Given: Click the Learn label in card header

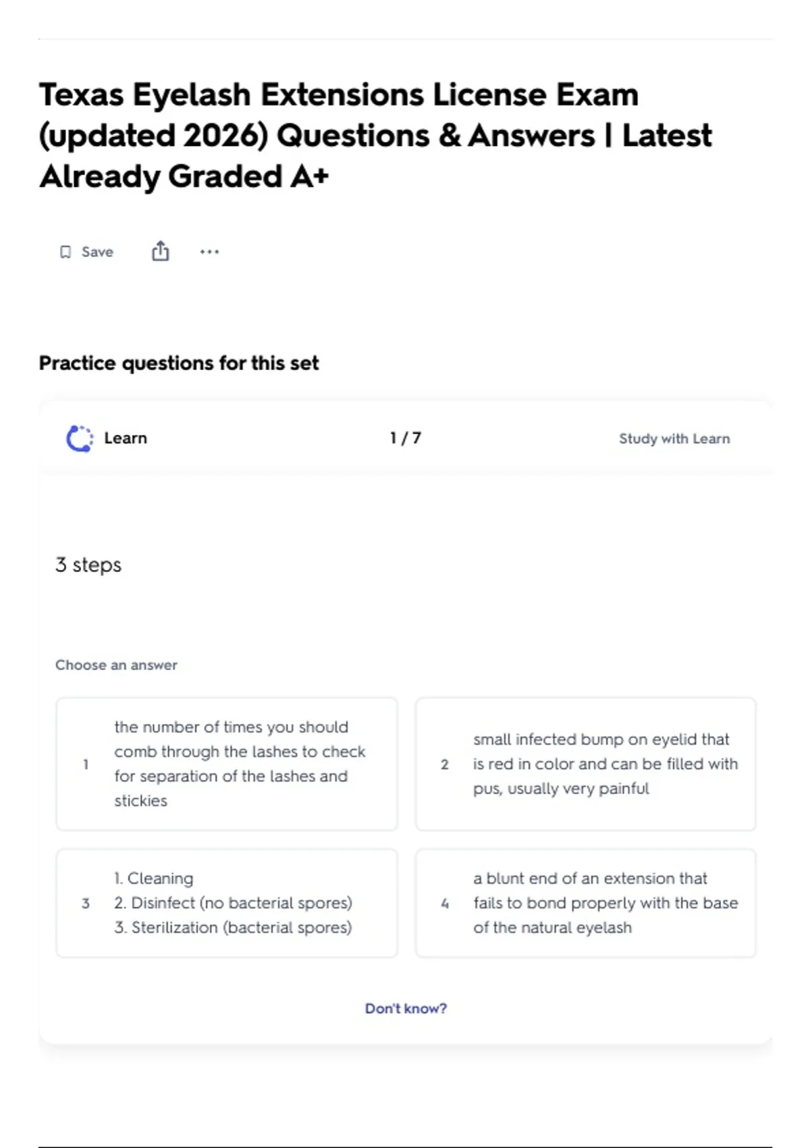Looking at the screenshot, I should pyautogui.click(x=126, y=438).
